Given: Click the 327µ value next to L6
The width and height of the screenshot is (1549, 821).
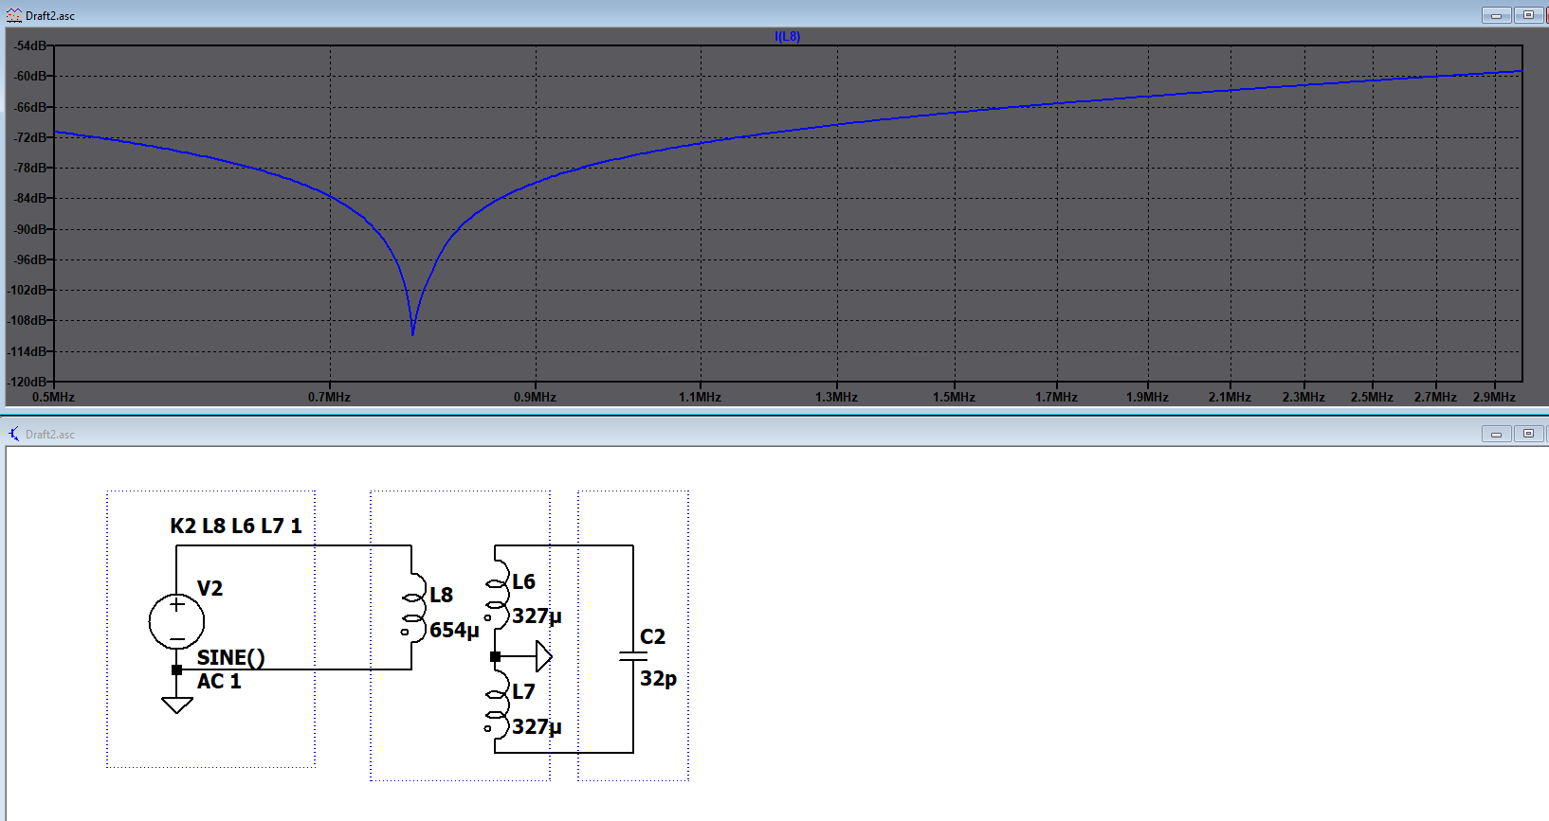Looking at the screenshot, I should [537, 616].
